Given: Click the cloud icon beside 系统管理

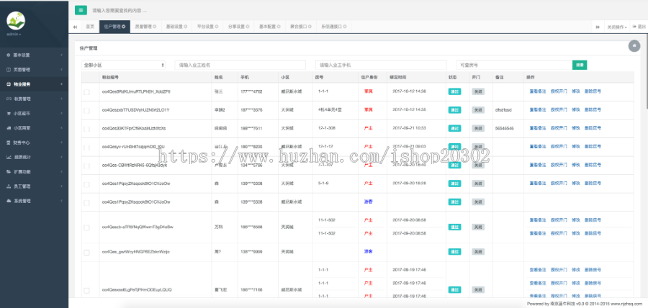Looking at the screenshot, I should tap(9, 201).
